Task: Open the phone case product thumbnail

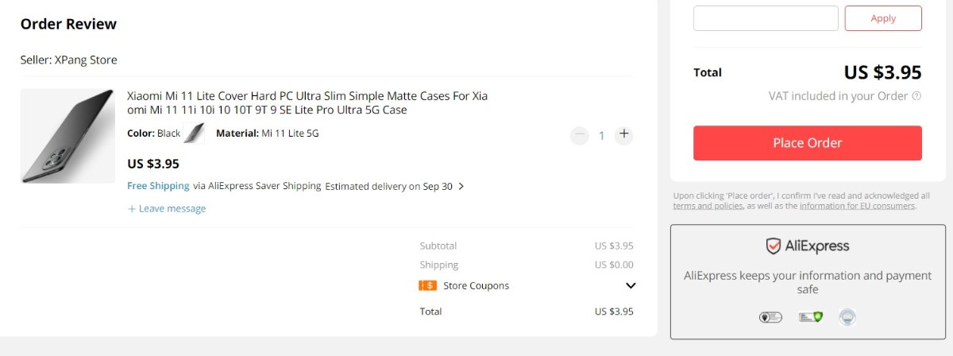Action: [x=68, y=136]
